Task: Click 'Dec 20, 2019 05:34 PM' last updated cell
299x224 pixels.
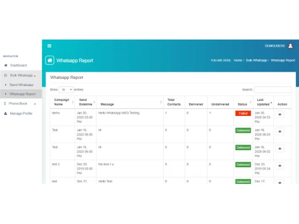Action: [263, 168]
